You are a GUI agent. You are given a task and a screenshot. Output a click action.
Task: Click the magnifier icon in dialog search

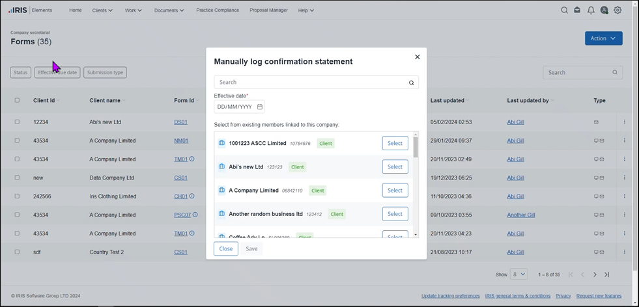point(411,83)
